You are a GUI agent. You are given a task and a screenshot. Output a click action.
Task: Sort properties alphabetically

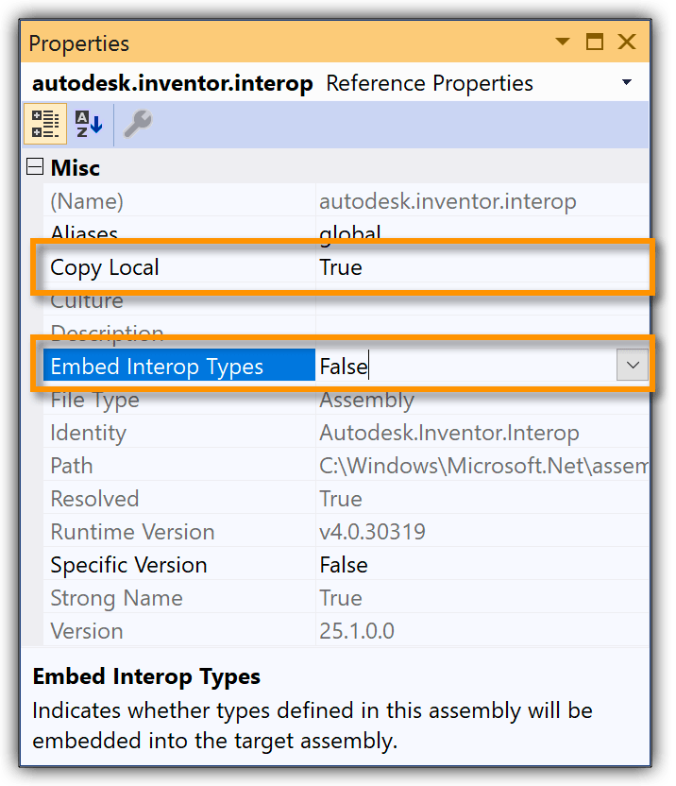(x=87, y=124)
